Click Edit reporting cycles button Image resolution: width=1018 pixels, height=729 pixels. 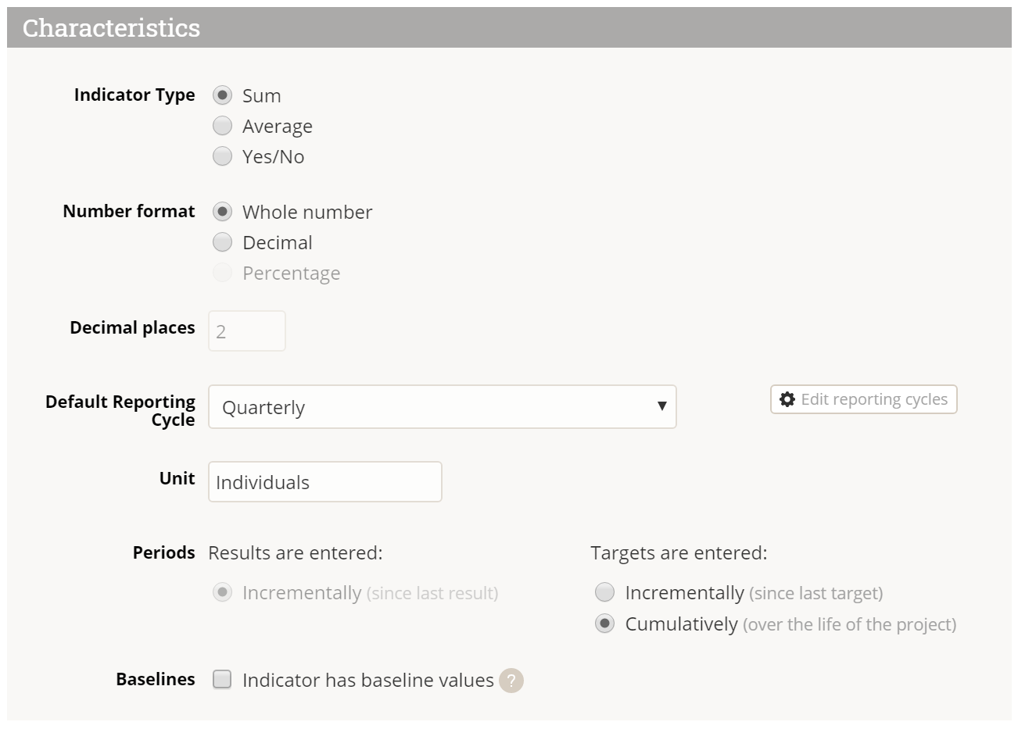point(864,399)
